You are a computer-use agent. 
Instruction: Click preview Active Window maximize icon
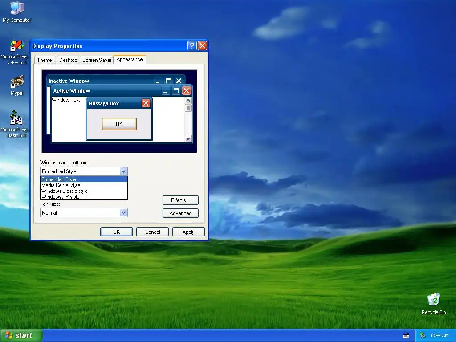coord(176,91)
